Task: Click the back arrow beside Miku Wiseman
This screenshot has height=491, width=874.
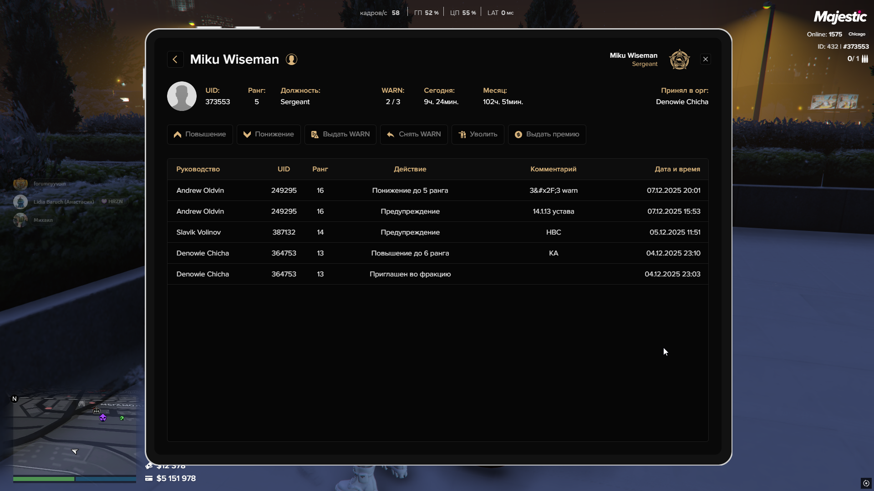Action: coord(175,60)
